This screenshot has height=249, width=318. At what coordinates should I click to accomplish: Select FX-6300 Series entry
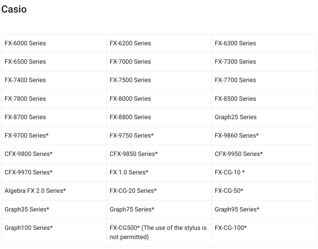pyautogui.click(x=235, y=43)
